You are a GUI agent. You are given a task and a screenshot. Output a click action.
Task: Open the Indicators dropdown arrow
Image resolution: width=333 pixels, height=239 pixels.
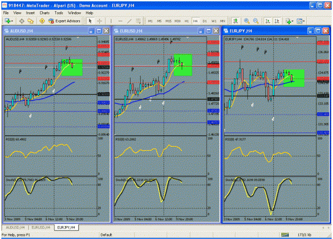point(293,21)
